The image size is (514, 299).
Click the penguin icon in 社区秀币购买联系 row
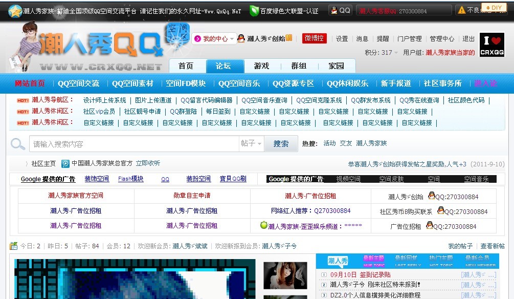click(x=440, y=210)
